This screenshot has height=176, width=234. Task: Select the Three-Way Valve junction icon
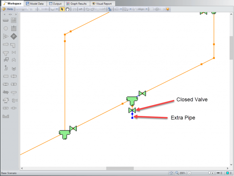(14, 68)
